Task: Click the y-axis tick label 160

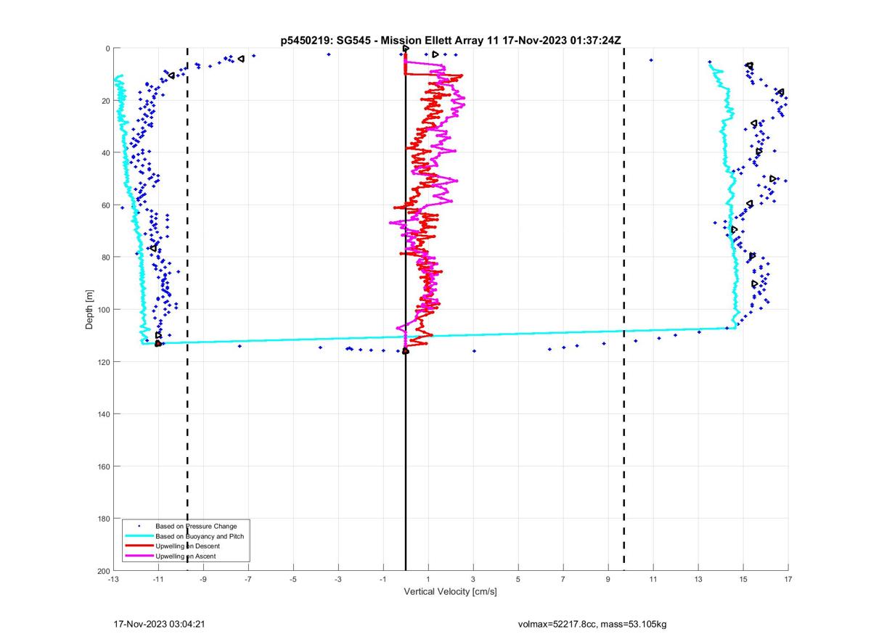Action: click(102, 466)
